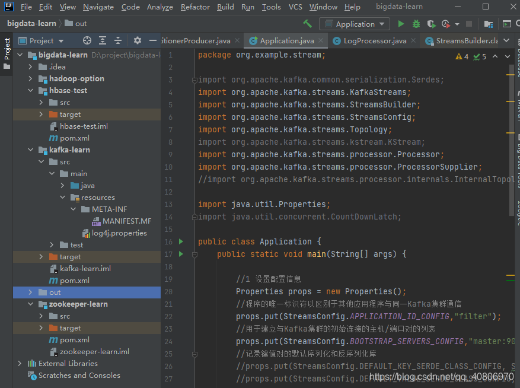Click the Build project hammer icon
The height and width of the screenshot is (388, 520).
(x=307, y=24)
